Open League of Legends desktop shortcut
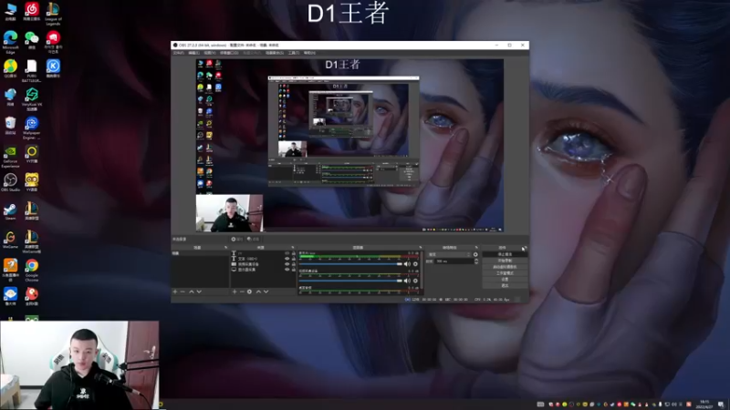730x410 pixels. point(53,14)
